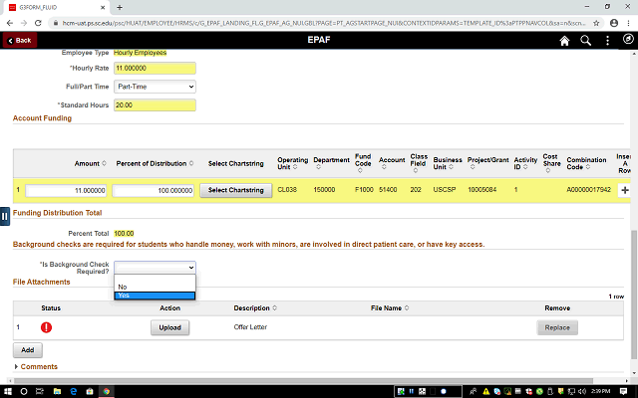Open the Full/Part Time dropdown

(x=155, y=87)
